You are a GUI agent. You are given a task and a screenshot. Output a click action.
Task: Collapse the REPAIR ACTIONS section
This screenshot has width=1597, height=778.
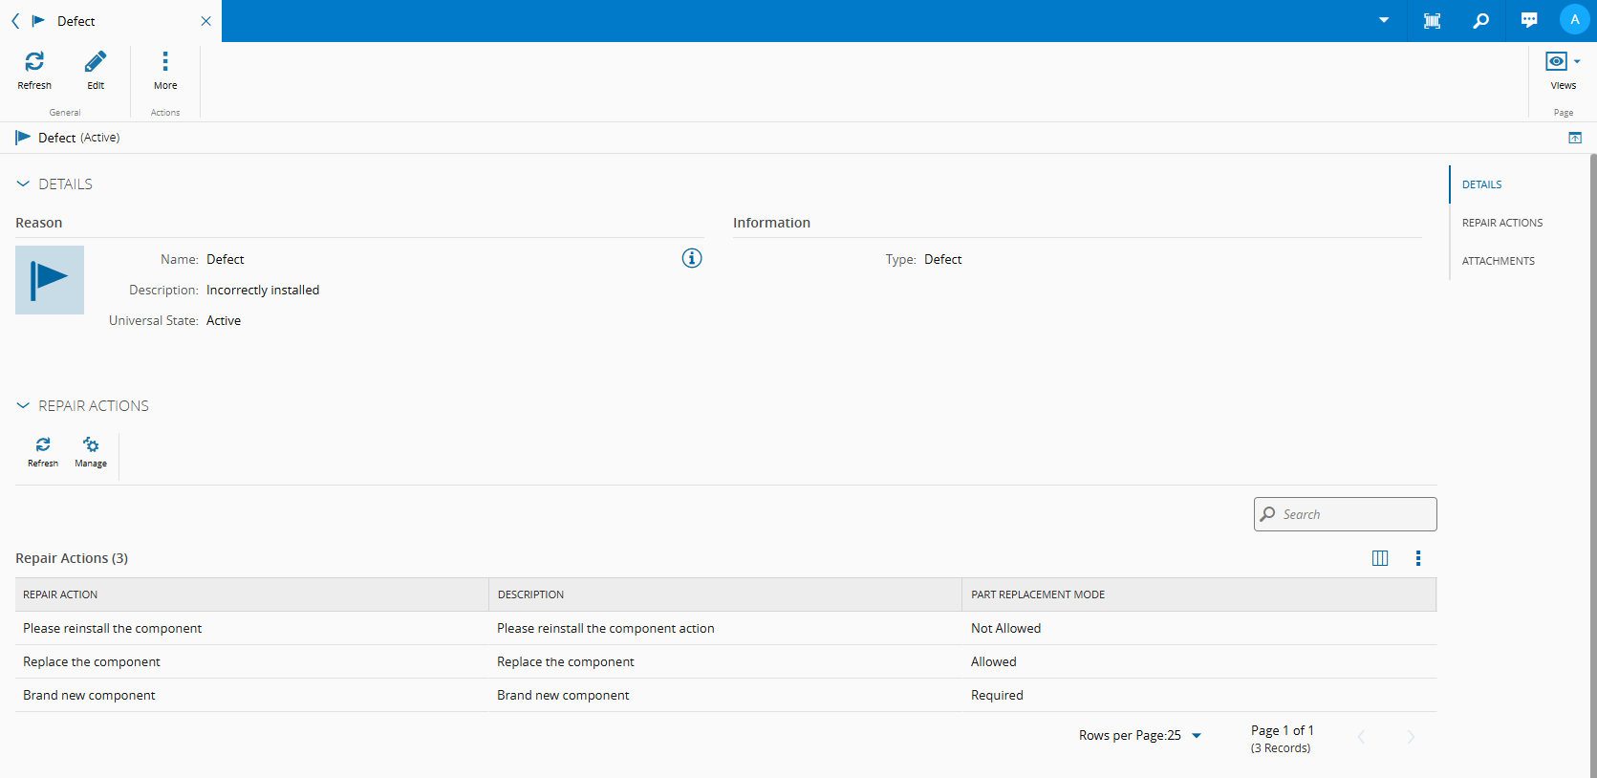pos(23,406)
